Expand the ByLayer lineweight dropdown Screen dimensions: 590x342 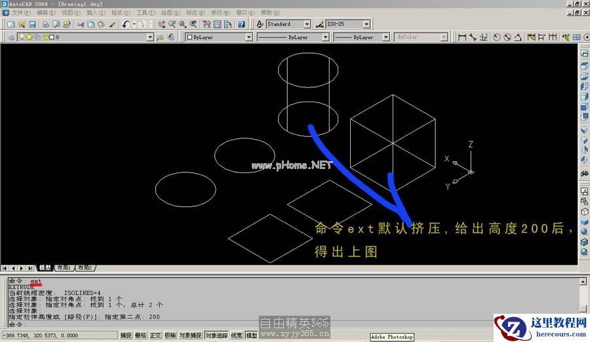tap(385, 37)
